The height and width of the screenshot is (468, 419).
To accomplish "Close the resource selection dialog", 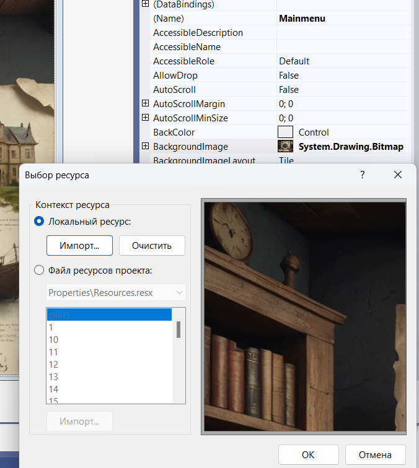I will point(398,175).
